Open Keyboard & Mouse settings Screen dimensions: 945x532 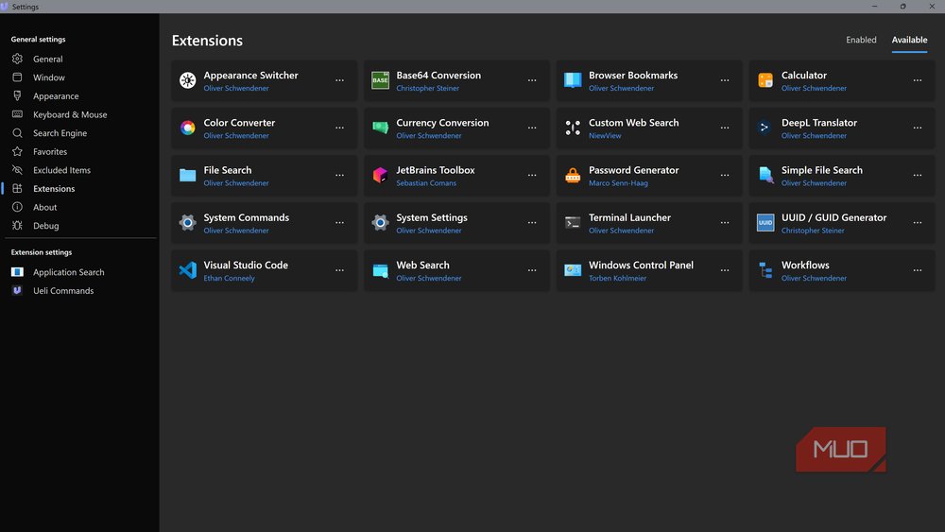79,114
